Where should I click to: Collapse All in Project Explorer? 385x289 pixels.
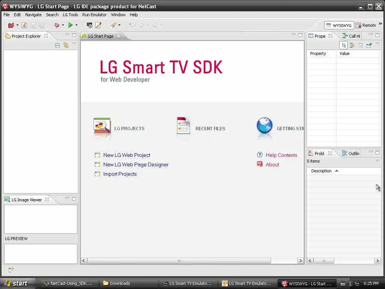coord(57,46)
